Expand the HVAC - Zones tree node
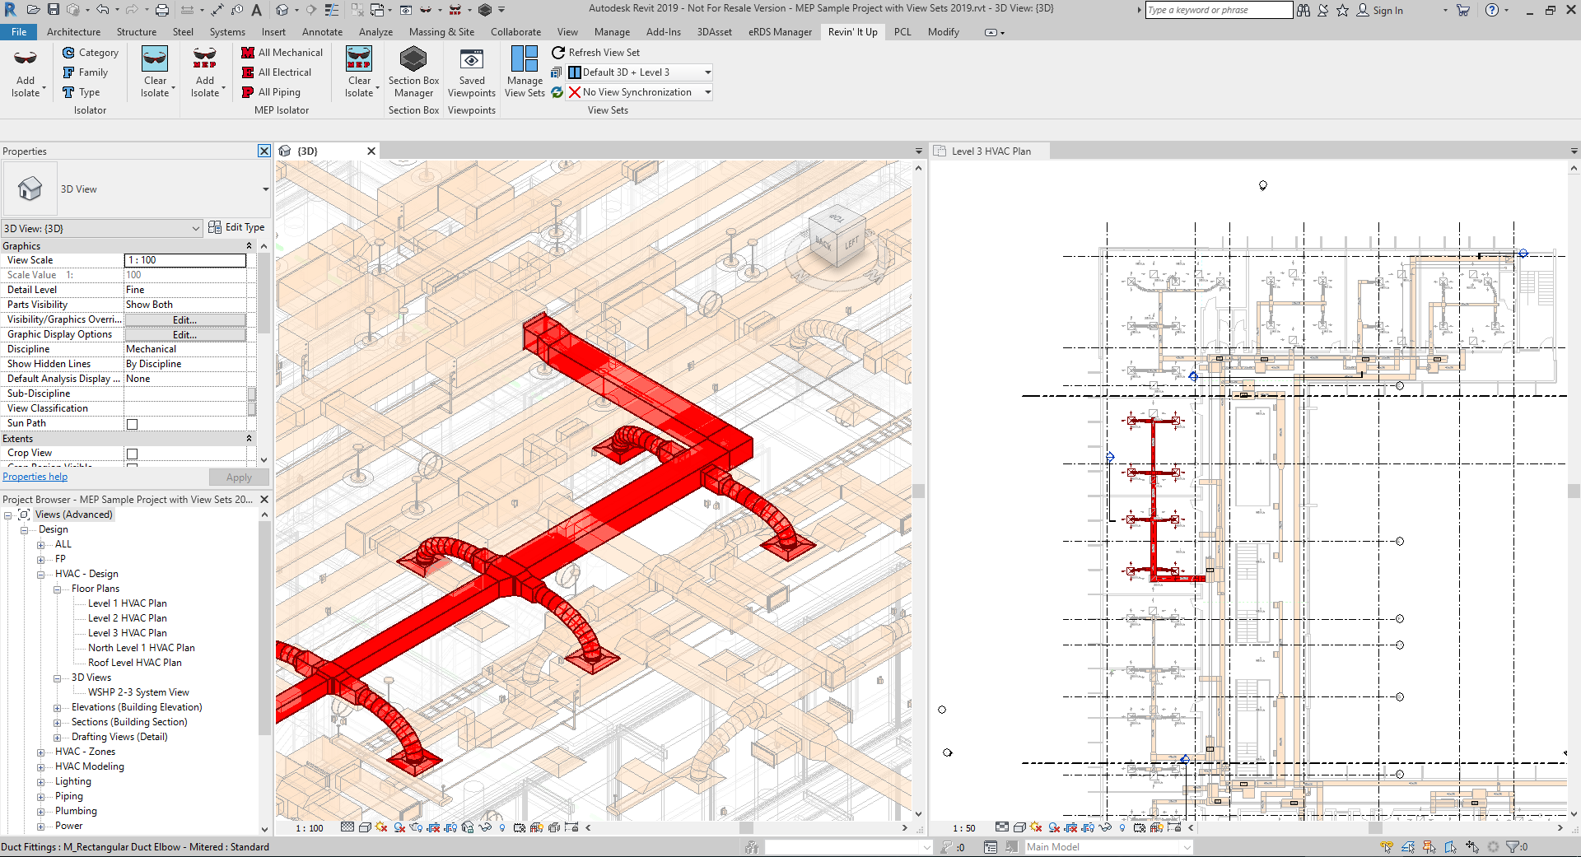The width and height of the screenshot is (1581, 857). pos(41,752)
